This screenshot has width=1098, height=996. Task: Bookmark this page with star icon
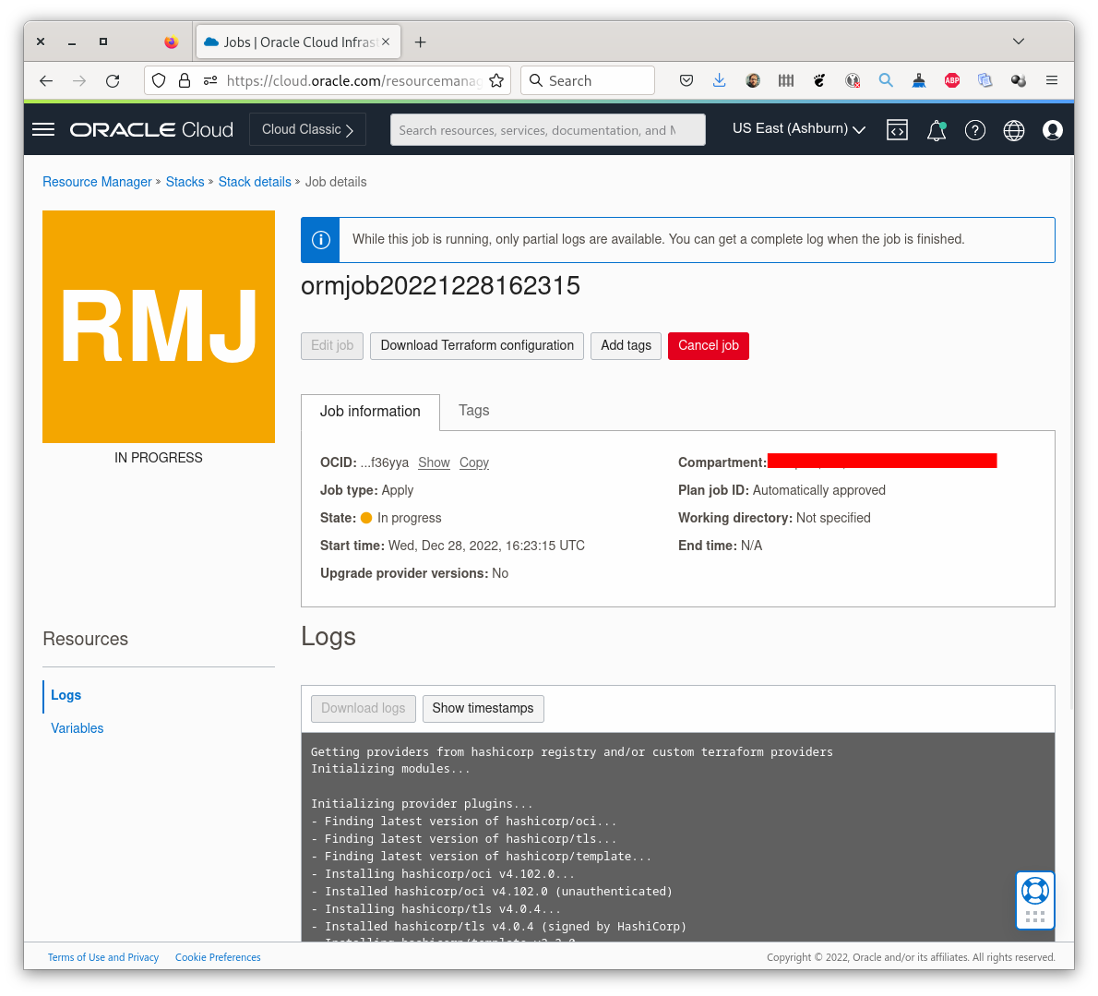coord(496,80)
